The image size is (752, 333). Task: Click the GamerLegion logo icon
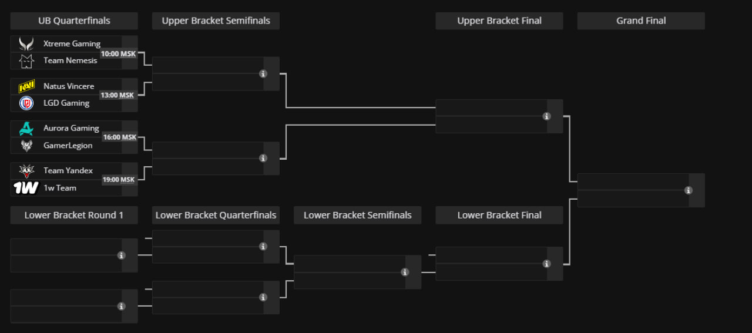click(26, 146)
